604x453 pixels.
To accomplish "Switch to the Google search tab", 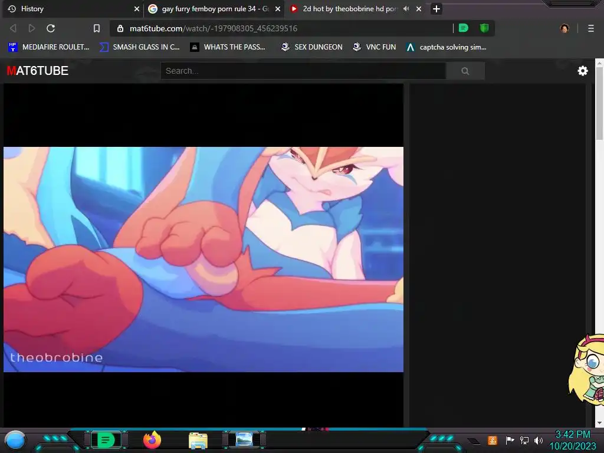I will pyautogui.click(x=214, y=8).
